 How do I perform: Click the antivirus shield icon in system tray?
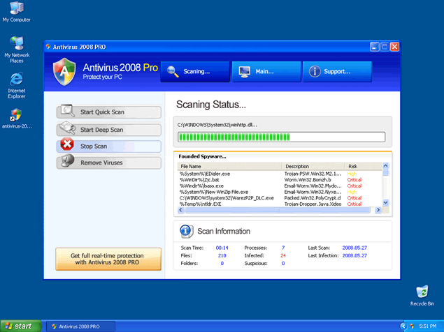point(414,326)
